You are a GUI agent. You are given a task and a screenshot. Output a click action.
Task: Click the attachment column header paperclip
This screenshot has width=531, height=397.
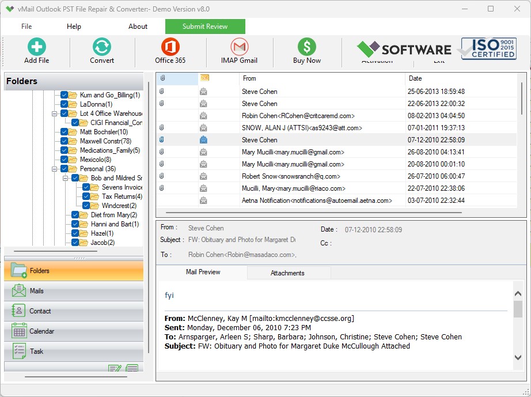tap(162, 78)
